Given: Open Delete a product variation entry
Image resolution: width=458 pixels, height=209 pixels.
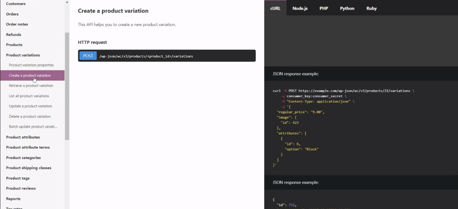Looking at the screenshot, I should [30, 116].
